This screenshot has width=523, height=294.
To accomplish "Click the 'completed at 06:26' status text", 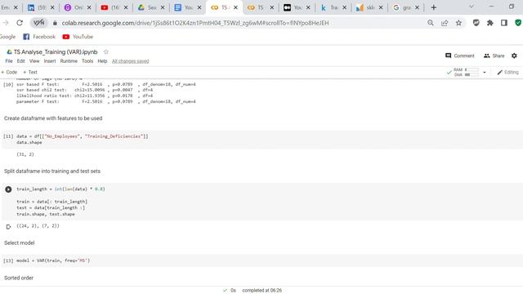I will [261, 291].
